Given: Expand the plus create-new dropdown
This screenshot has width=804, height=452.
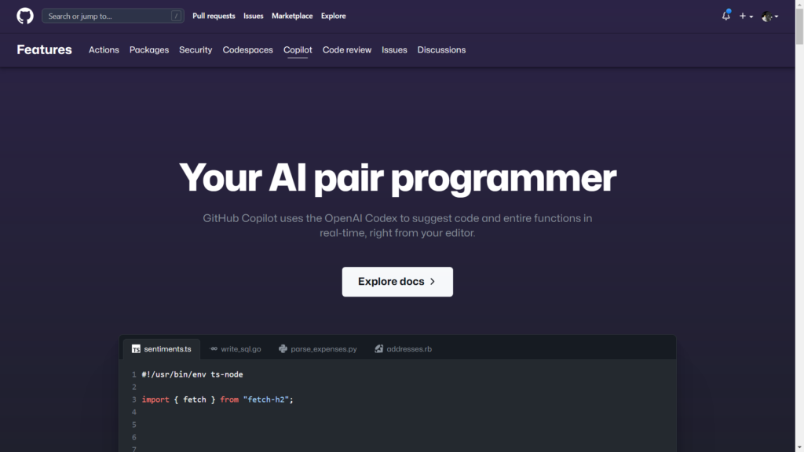Looking at the screenshot, I should tap(746, 16).
